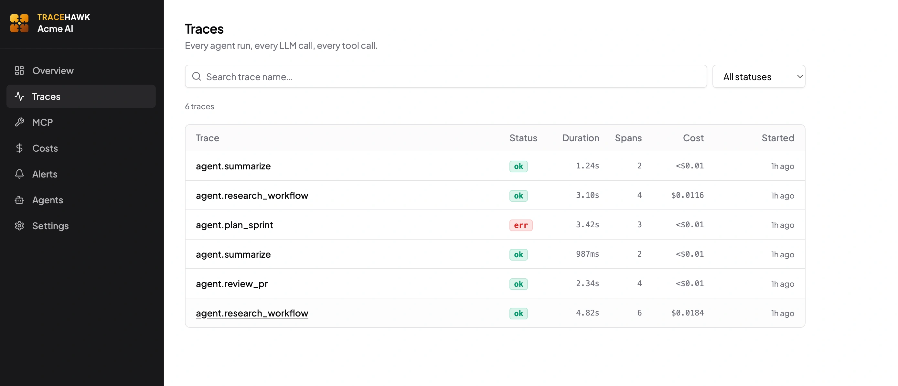The height and width of the screenshot is (386, 898).
Task: Click the Traces waveform icon
Action: [x=19, y=96]
